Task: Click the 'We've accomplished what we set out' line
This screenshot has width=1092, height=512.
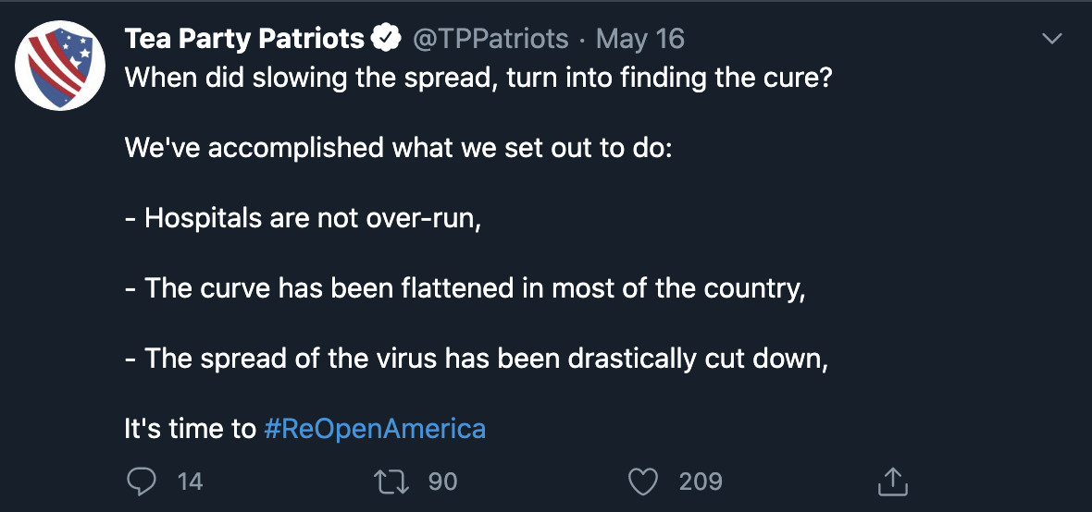Action: pos(398,148)
